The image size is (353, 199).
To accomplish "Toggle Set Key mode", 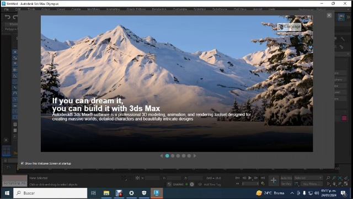I will point(286,184).
